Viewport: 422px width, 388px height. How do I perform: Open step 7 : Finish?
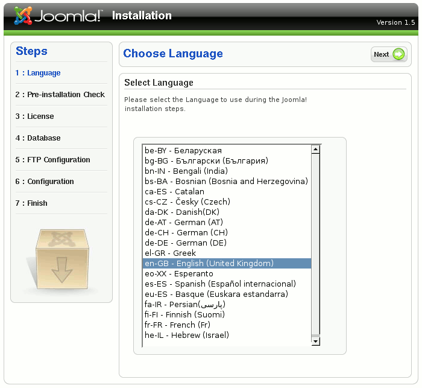[x=31, y=203]
